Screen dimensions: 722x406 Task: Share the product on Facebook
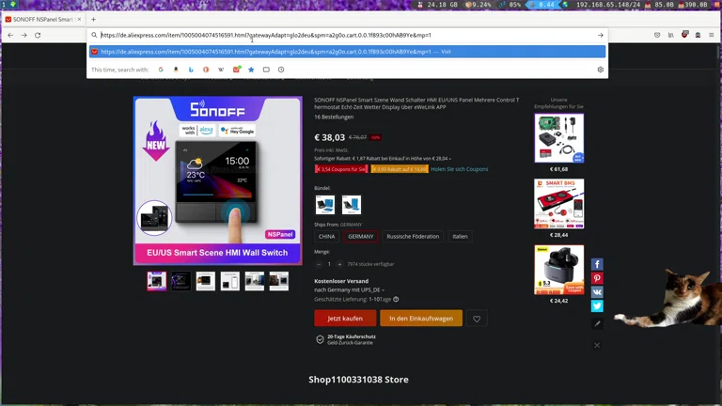point(597,265)
